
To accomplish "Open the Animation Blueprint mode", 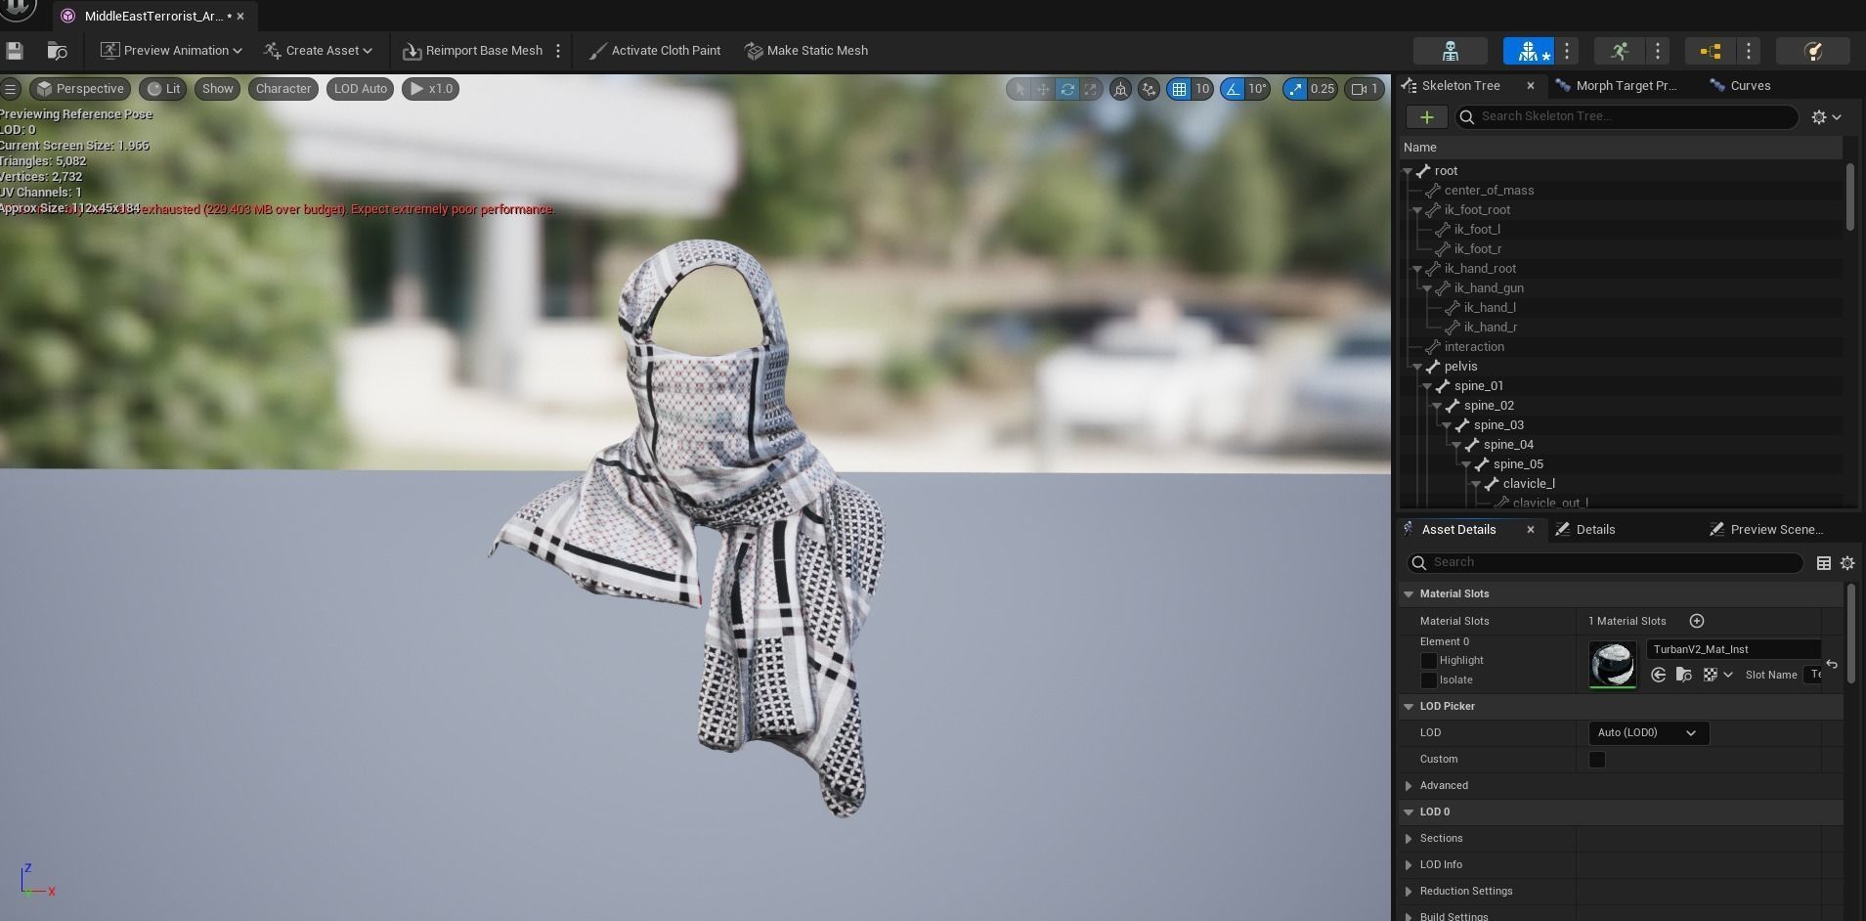I will pos(1710,51).
